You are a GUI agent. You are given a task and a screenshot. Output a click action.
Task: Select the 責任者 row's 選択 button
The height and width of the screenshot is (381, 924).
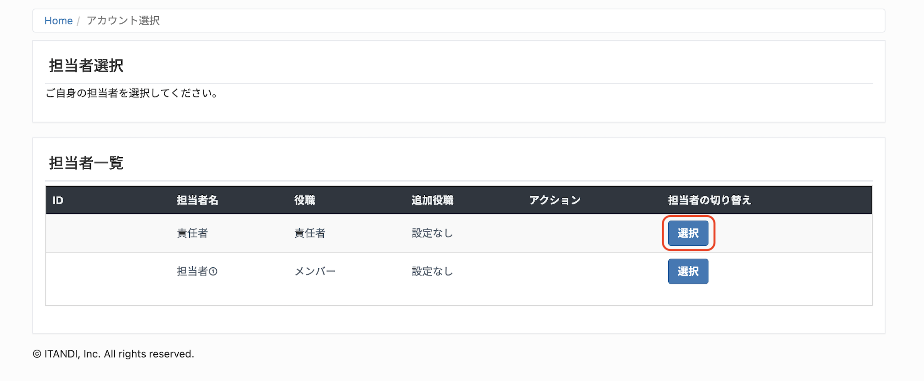click(688, 233)
